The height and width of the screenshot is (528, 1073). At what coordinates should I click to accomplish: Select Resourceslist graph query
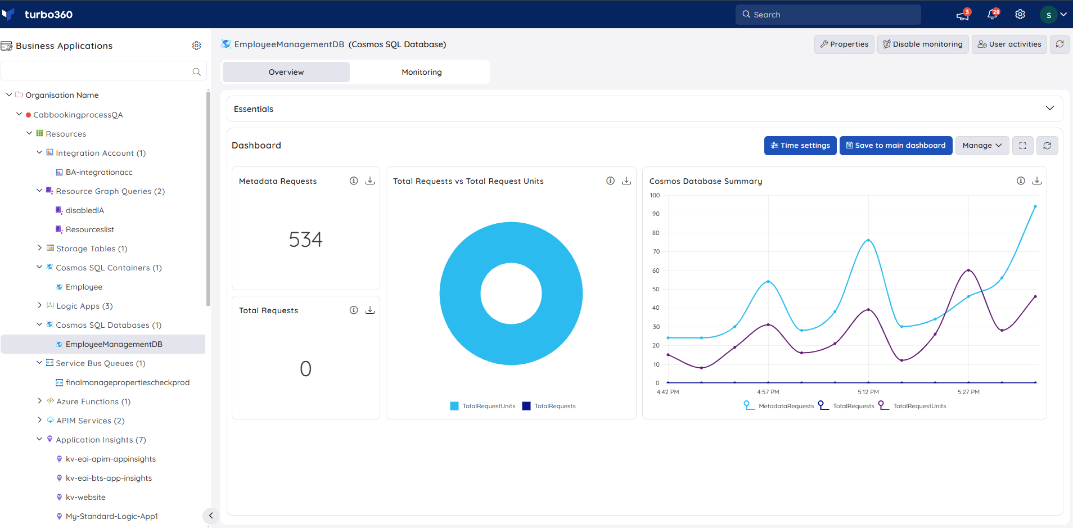click(x=89, y=229)
